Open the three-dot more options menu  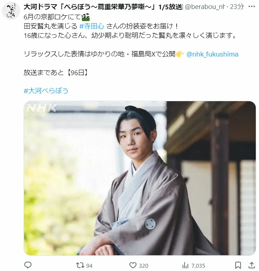[251, 6]
